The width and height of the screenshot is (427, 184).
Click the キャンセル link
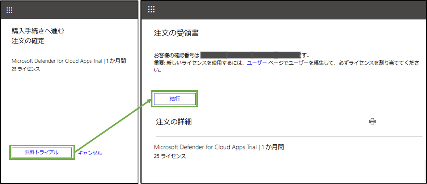click(x=90, y=153)
